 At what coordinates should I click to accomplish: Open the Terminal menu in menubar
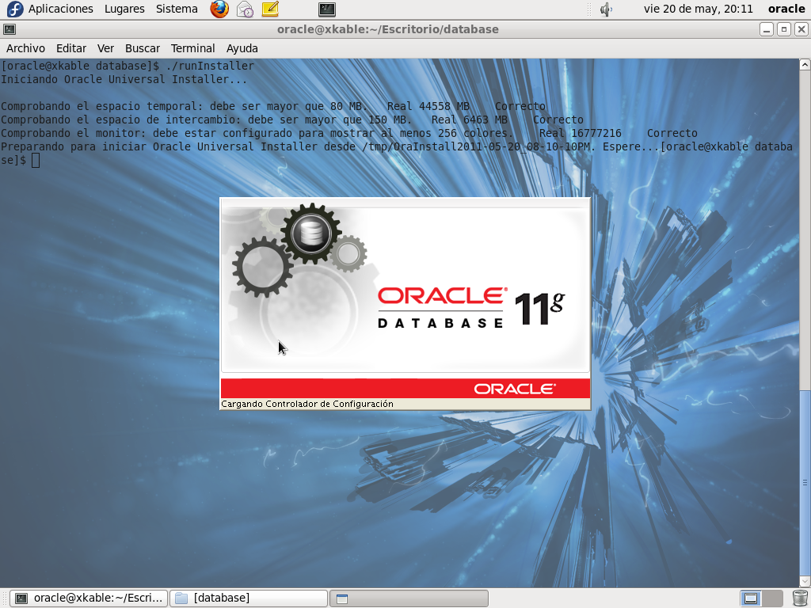click(193, 48)
